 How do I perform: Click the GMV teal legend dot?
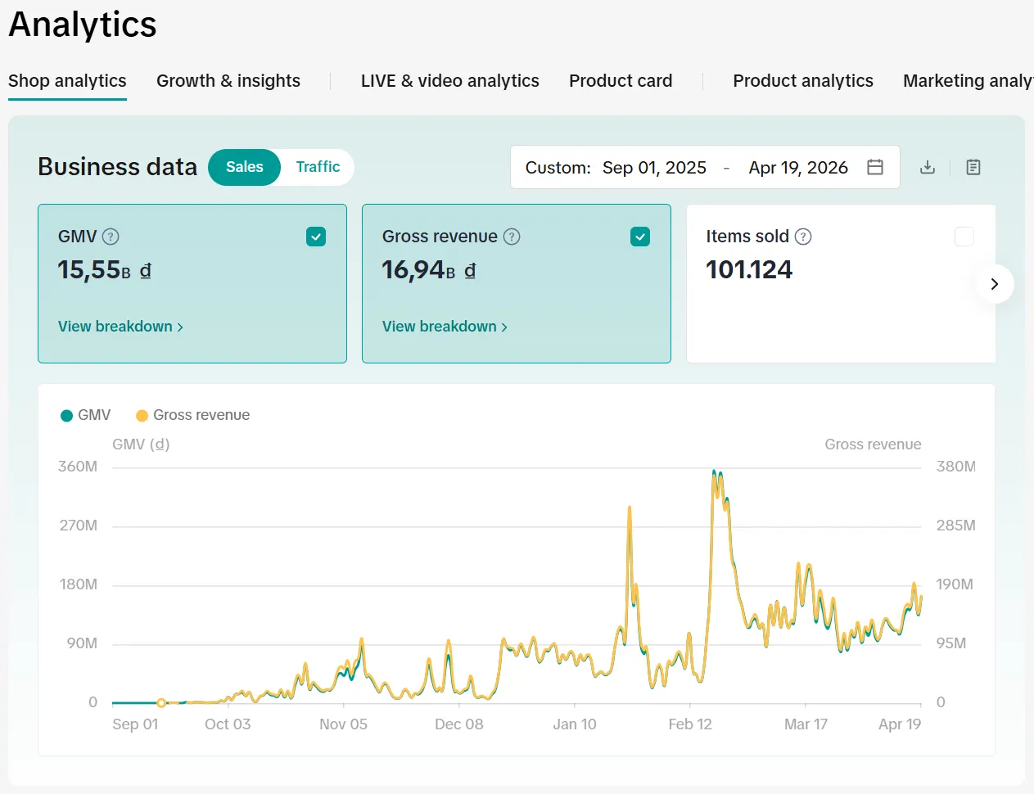[67, 416]
